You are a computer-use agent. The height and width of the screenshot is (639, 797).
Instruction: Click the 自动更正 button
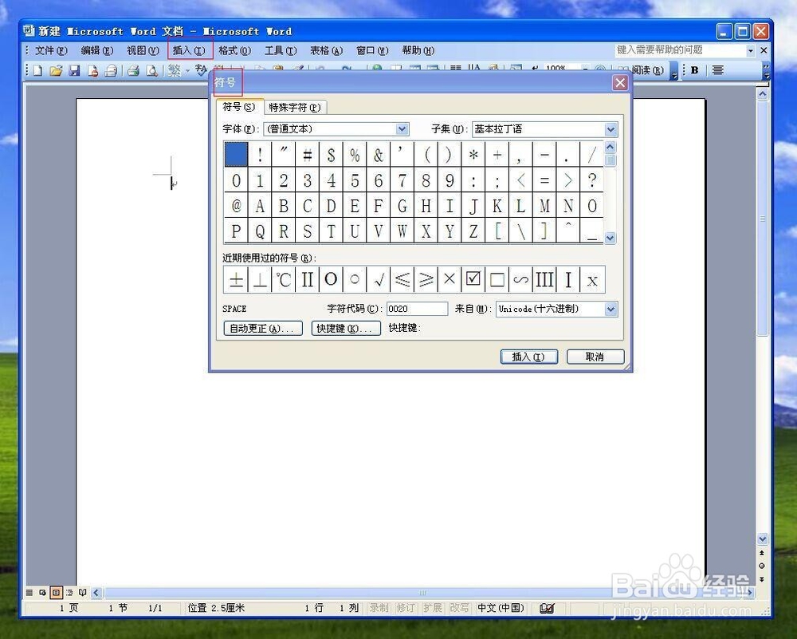[x=263, y=328]
